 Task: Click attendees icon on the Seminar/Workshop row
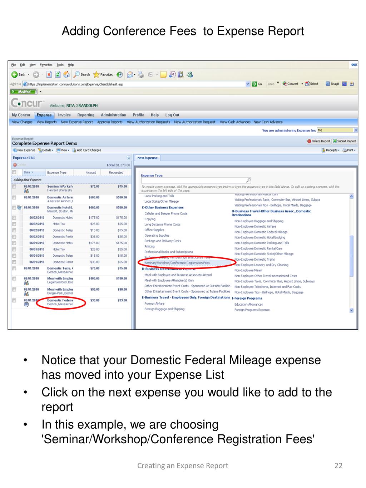click(x=26, y=191)
